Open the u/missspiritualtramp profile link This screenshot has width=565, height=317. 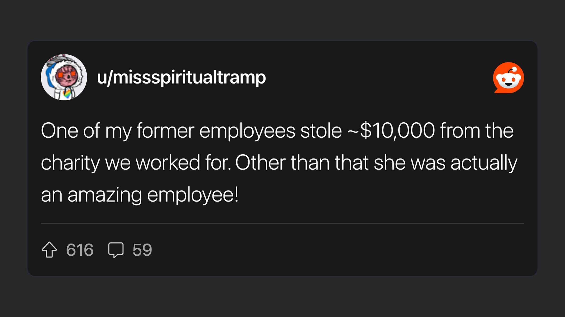pyautogui.click(x=181, y=77)
